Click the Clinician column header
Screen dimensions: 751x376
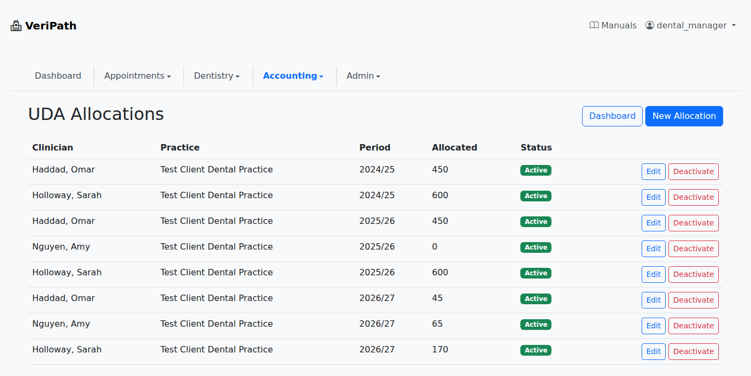(53, 147)
